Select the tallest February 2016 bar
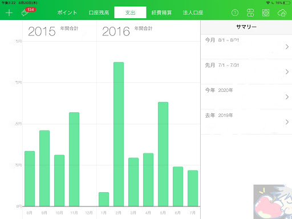Image resolution: width=292 pixels, height=219 pixels. click(119, 134)
